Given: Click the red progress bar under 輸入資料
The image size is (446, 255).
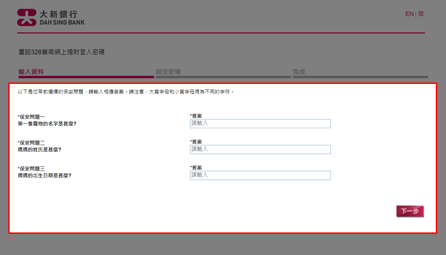Looking at the screenshot, I should [86, 77].
